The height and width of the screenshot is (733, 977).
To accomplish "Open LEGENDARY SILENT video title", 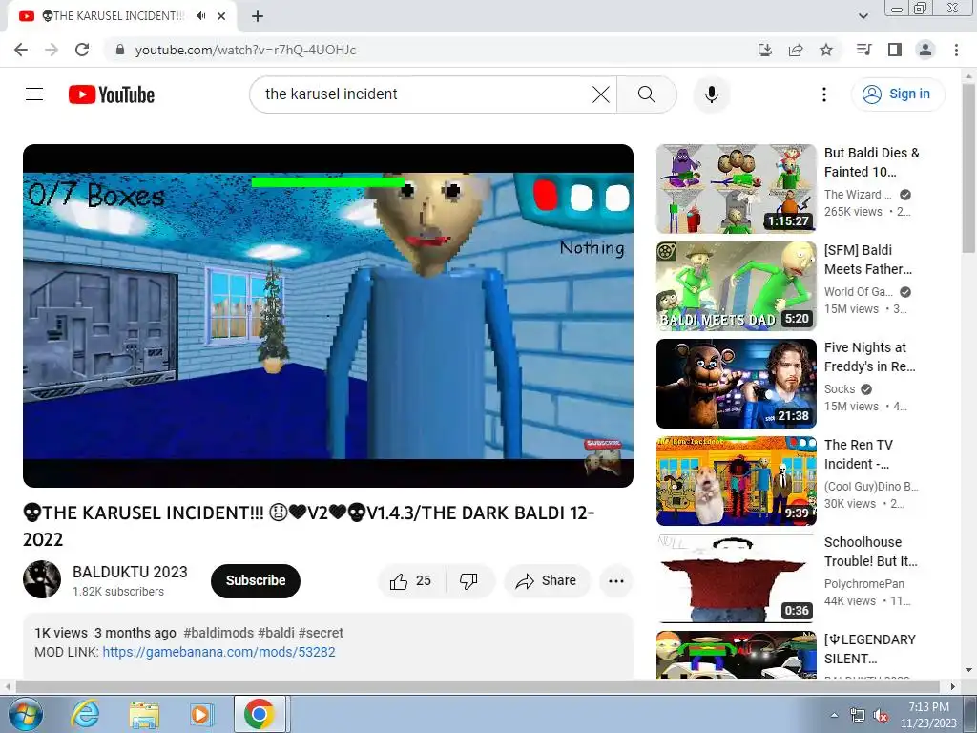I will (x=870, y=649).
